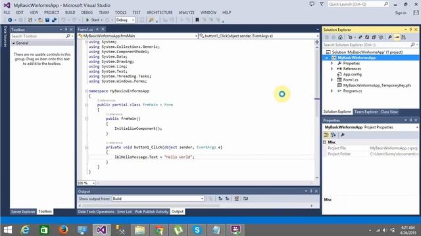Collapse the button1_Click method block
Viewport: 421px width, 236px height.
(x=86, y=147)
